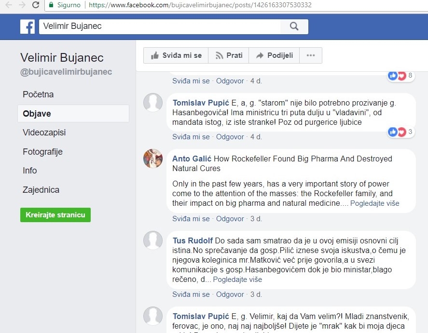This screenshot has width=428, height=333.
Task: Expand Tus Rudolf's comment with Pogledajte više
Action: coord(237,280)
